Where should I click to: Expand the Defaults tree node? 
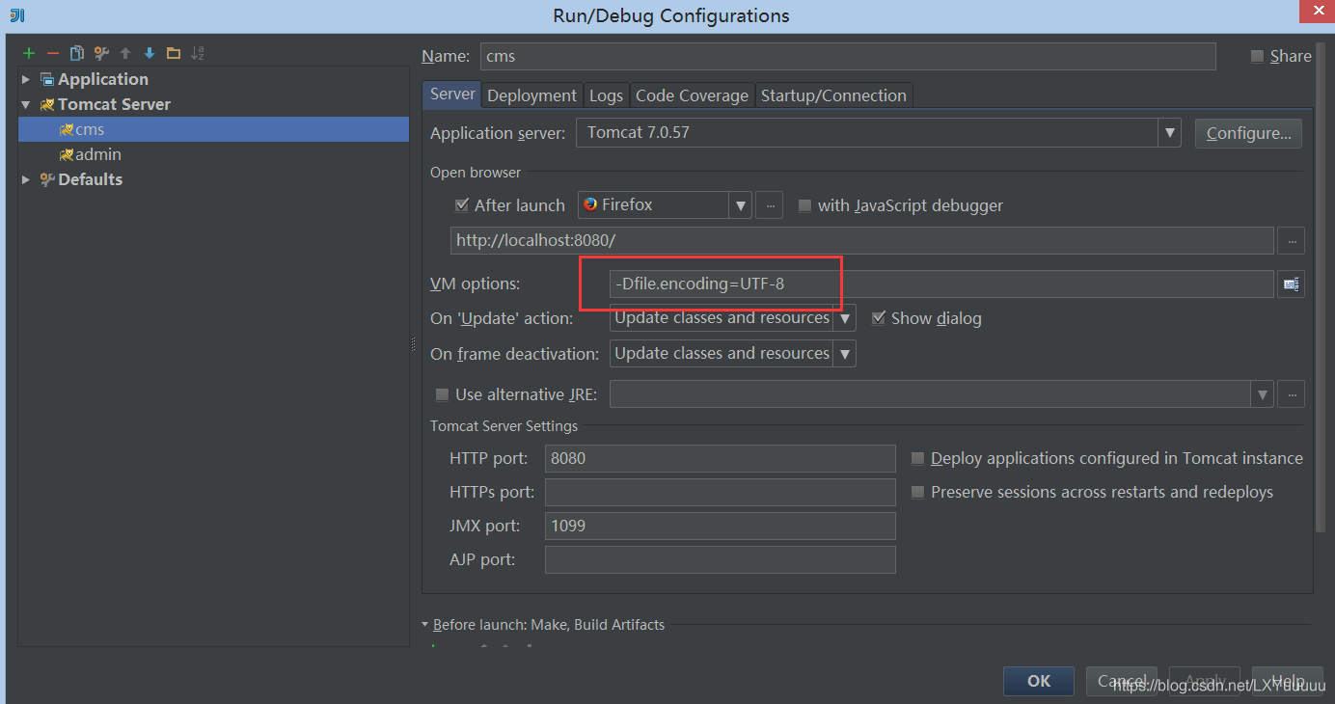point(26,179)
